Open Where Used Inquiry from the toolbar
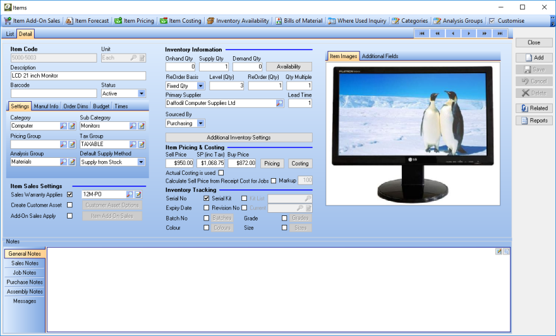 357,21
